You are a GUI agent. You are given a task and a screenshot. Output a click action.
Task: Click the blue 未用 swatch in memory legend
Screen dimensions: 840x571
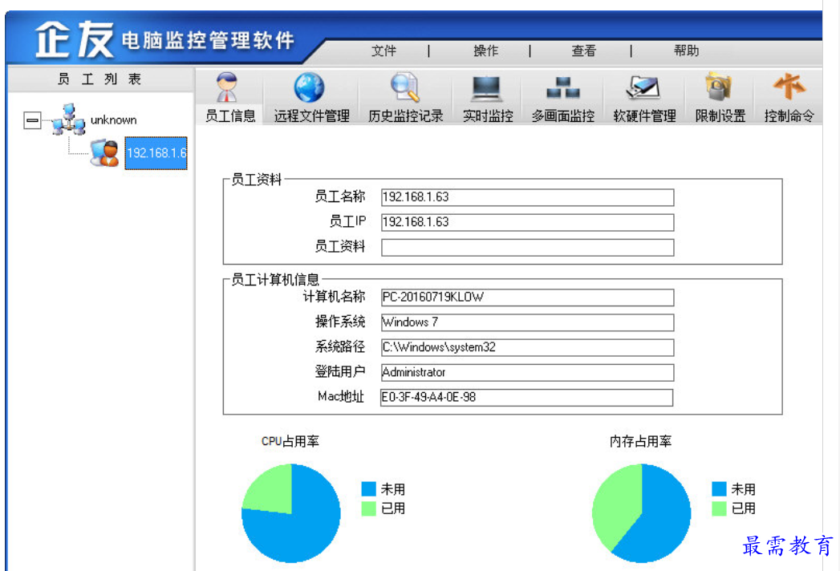[x=719, y=489]
